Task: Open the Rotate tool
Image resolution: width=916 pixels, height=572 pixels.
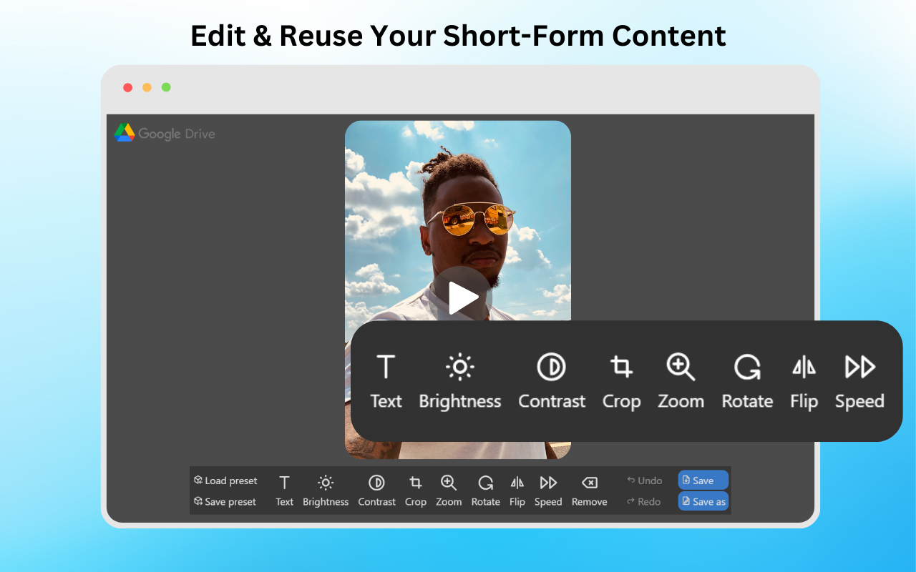Action: [x=747, y=381]
